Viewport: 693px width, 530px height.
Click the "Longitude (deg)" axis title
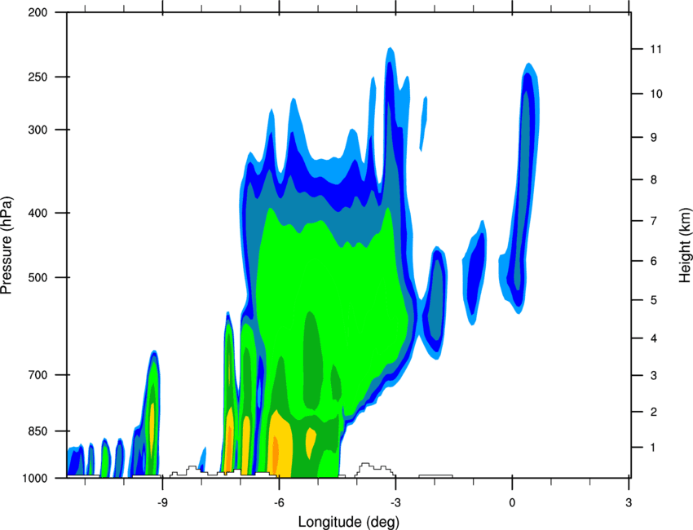pos(349,522)
